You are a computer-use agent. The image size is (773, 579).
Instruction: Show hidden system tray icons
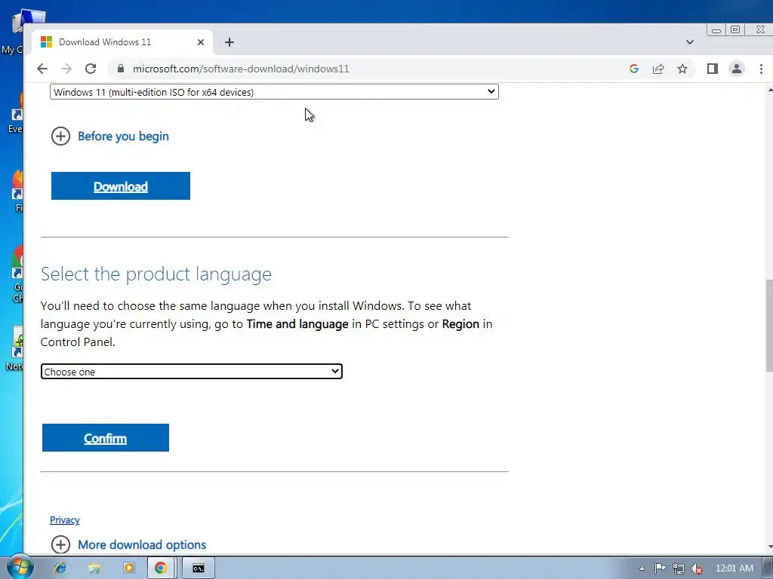pyautogui.click(x=642, y=568)
